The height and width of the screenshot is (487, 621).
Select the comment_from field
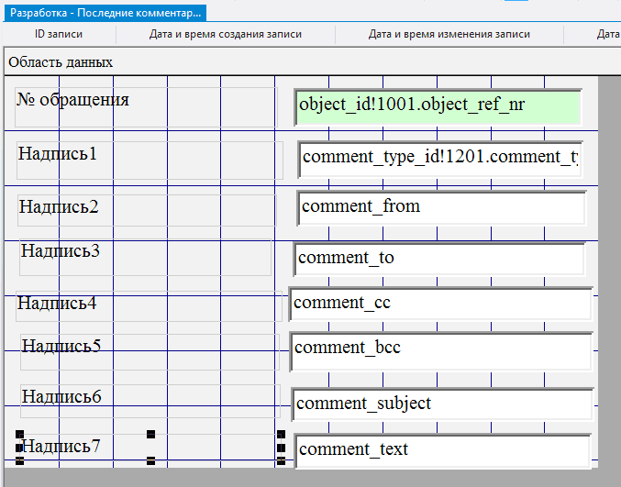tap(440, 207)
